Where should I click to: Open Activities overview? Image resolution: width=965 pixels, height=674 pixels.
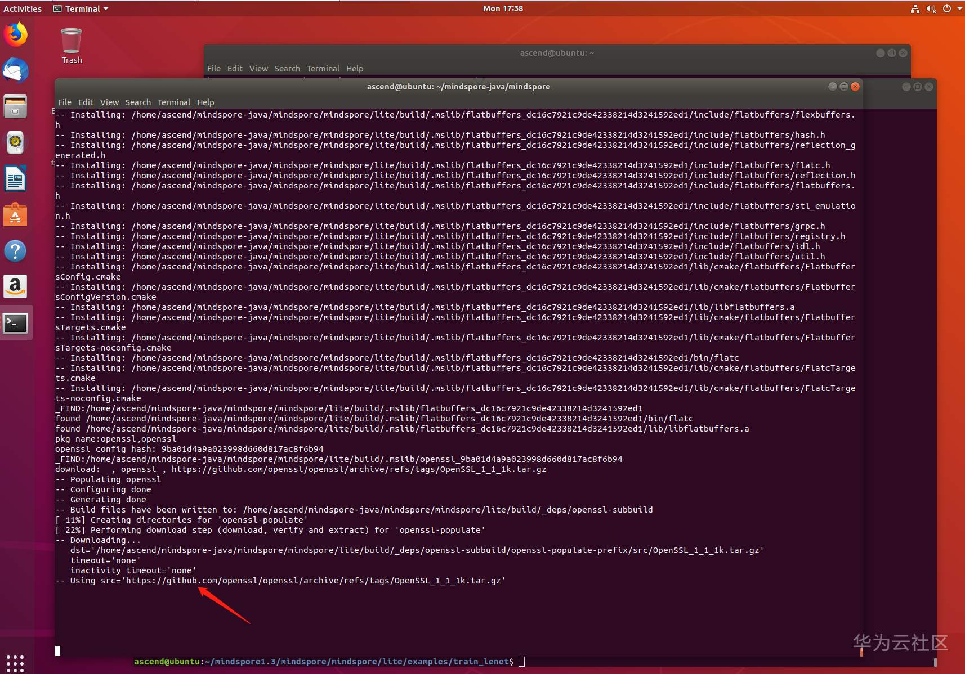click(x=23, y=8)
